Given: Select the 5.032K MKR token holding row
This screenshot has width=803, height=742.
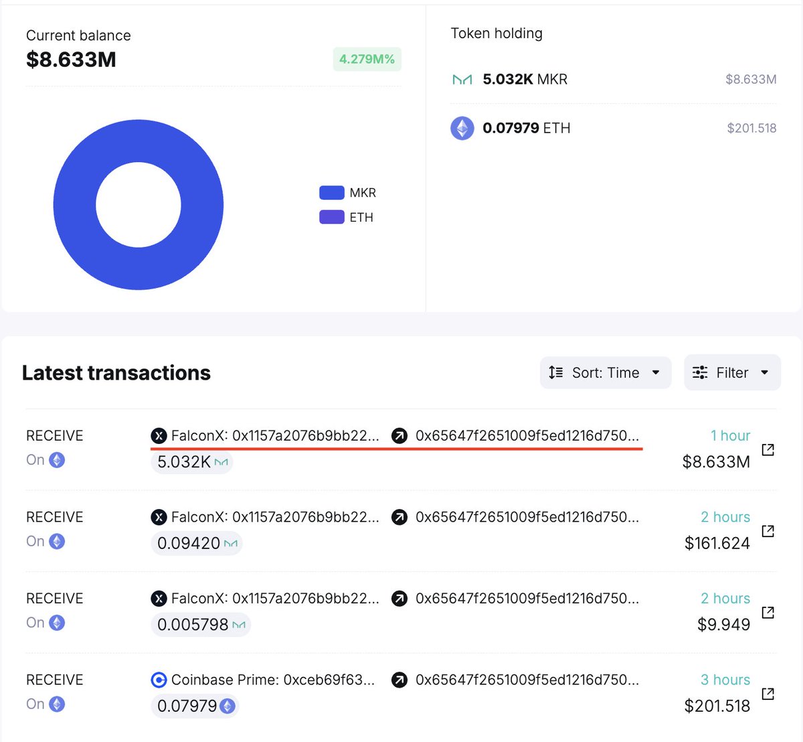Looking at the screenshot, I should click(614, 80).
